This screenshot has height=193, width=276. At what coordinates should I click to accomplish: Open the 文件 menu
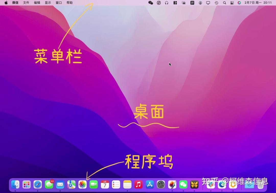(x=26, y=3)
